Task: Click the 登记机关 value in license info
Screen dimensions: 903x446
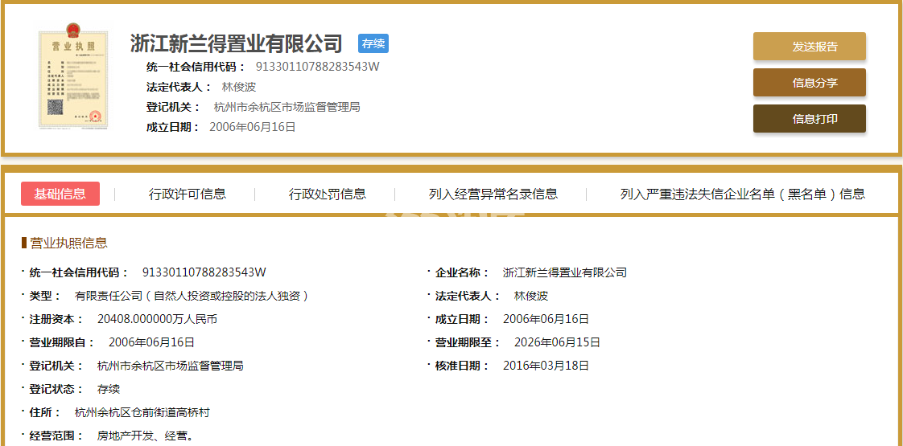Action: [x=171, y=366]
